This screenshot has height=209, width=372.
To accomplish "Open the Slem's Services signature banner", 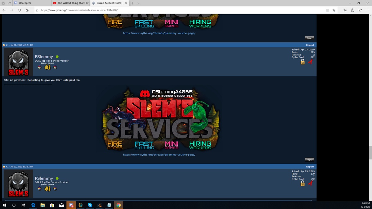I will (x=159, y=118).
